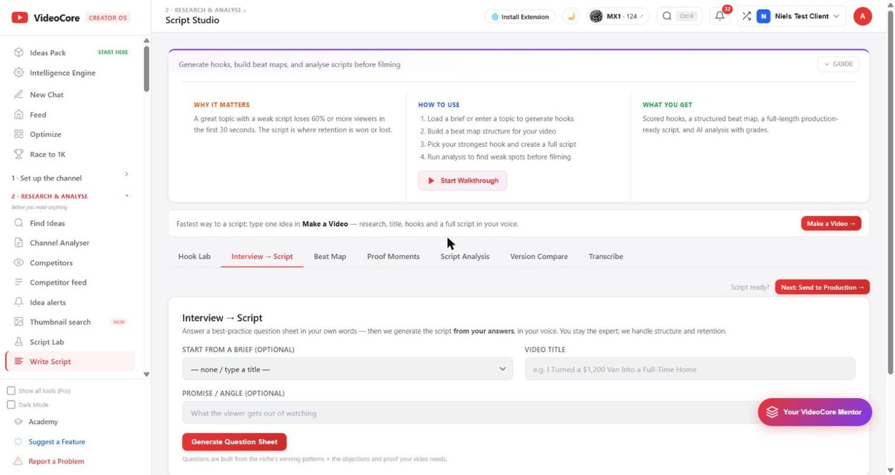Collapse the GUIDE panel

838,64
